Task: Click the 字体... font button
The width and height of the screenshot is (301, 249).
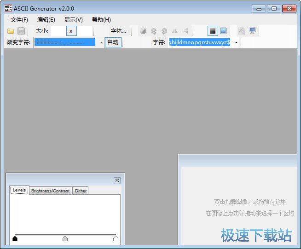Action: tap(118, 31)
